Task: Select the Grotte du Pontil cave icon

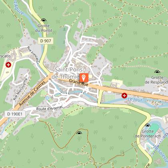Action: tap(44, 20)
